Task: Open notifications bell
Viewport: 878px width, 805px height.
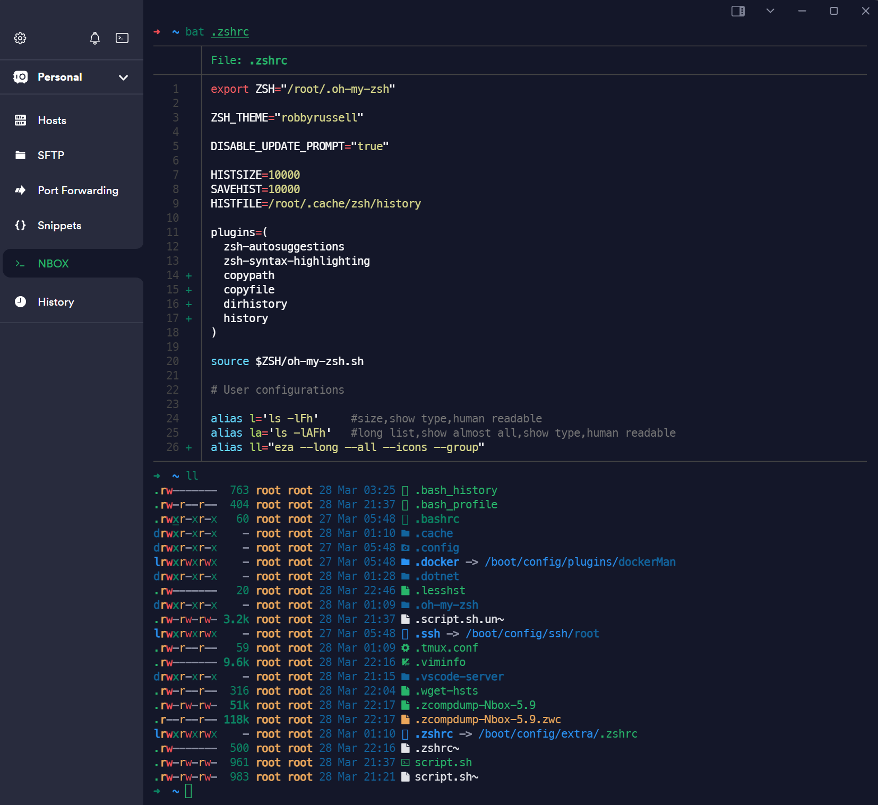Action: tap(94, 38)
